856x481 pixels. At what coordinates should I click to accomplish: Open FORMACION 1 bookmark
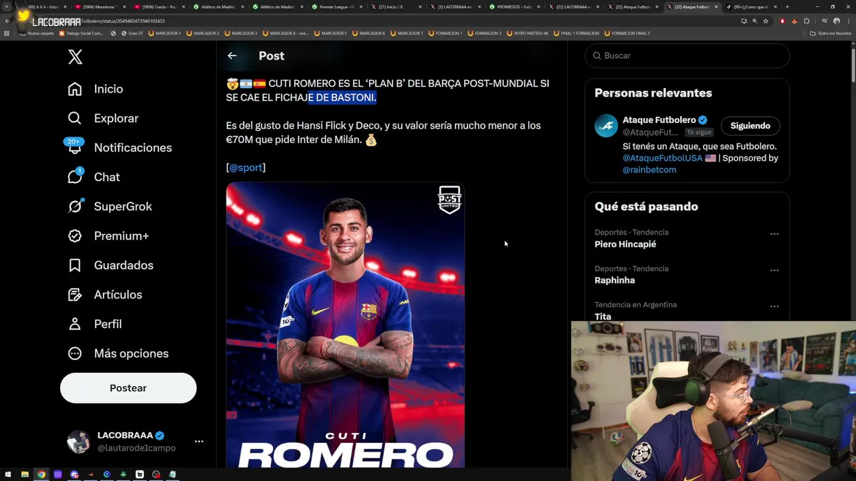pyautogui.click(x=445, y=33)
